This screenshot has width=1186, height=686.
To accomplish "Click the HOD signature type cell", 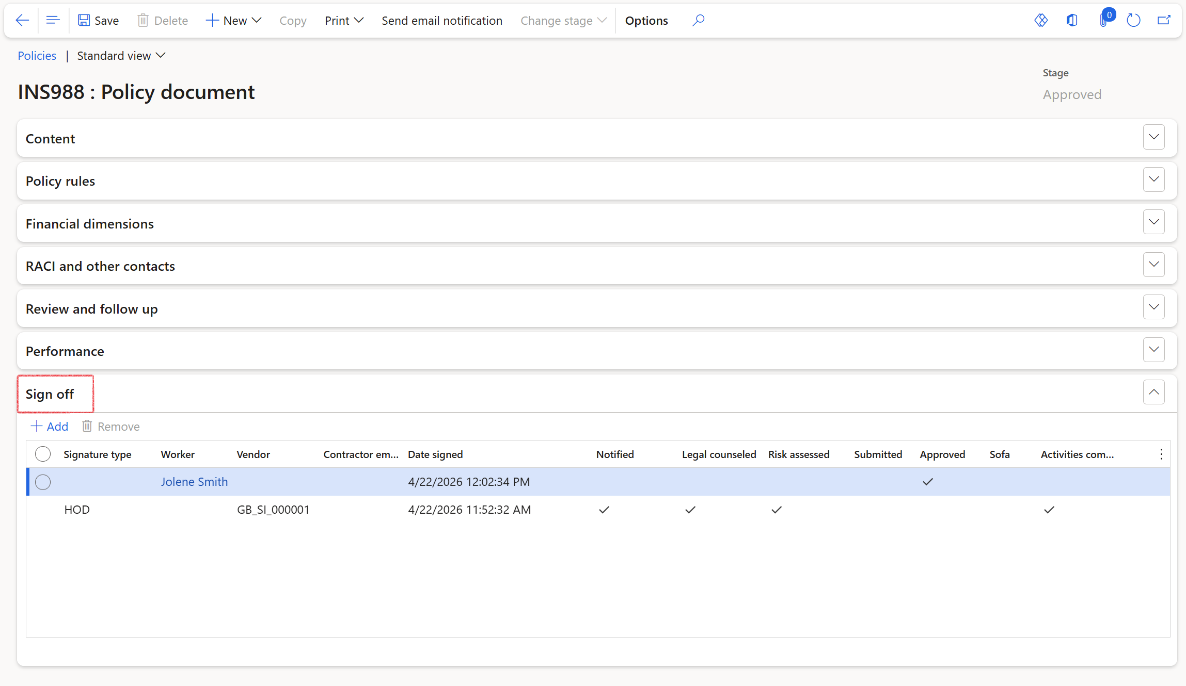I will pos(77,510).
